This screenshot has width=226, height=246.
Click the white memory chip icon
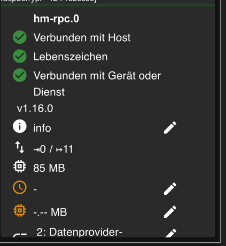(20, 166)
